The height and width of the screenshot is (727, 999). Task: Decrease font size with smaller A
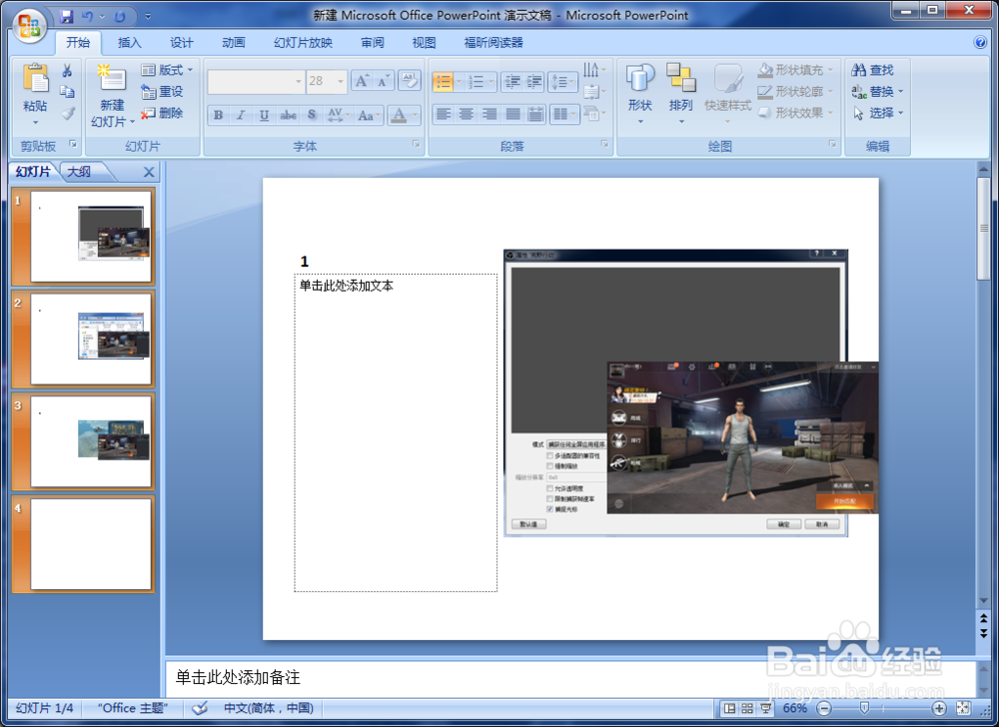(384, 81)
